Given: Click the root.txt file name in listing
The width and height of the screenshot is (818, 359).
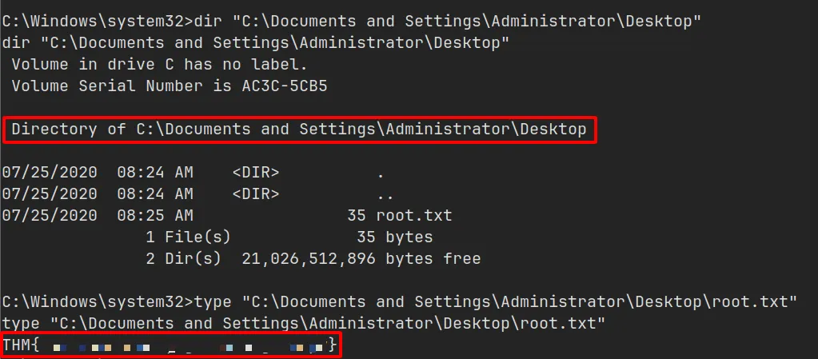Looking at the screenshot, I should 419,215.
